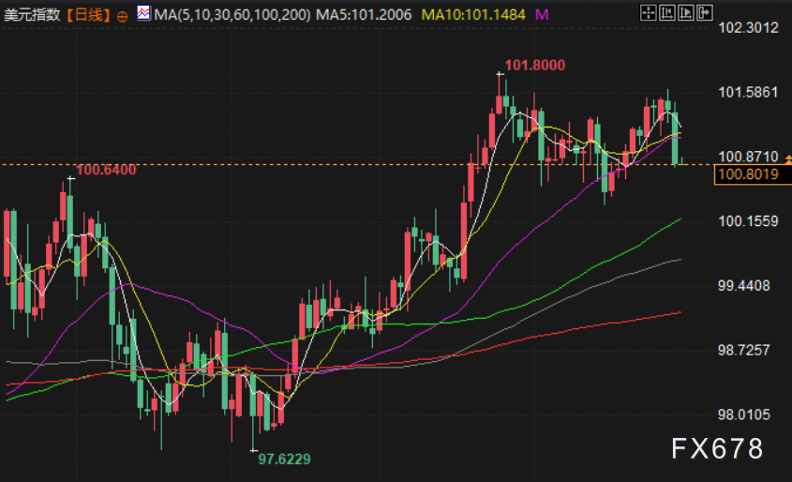Click the chart play-forward axis icon
The height and width of the screenshot is (482, 792).
tap(685, 12)
